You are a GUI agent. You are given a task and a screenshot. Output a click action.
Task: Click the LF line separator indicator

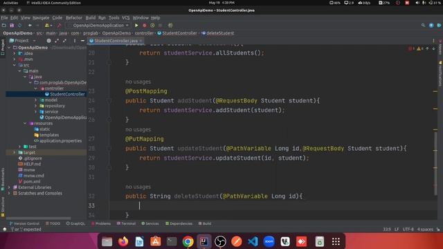[397, 230]
